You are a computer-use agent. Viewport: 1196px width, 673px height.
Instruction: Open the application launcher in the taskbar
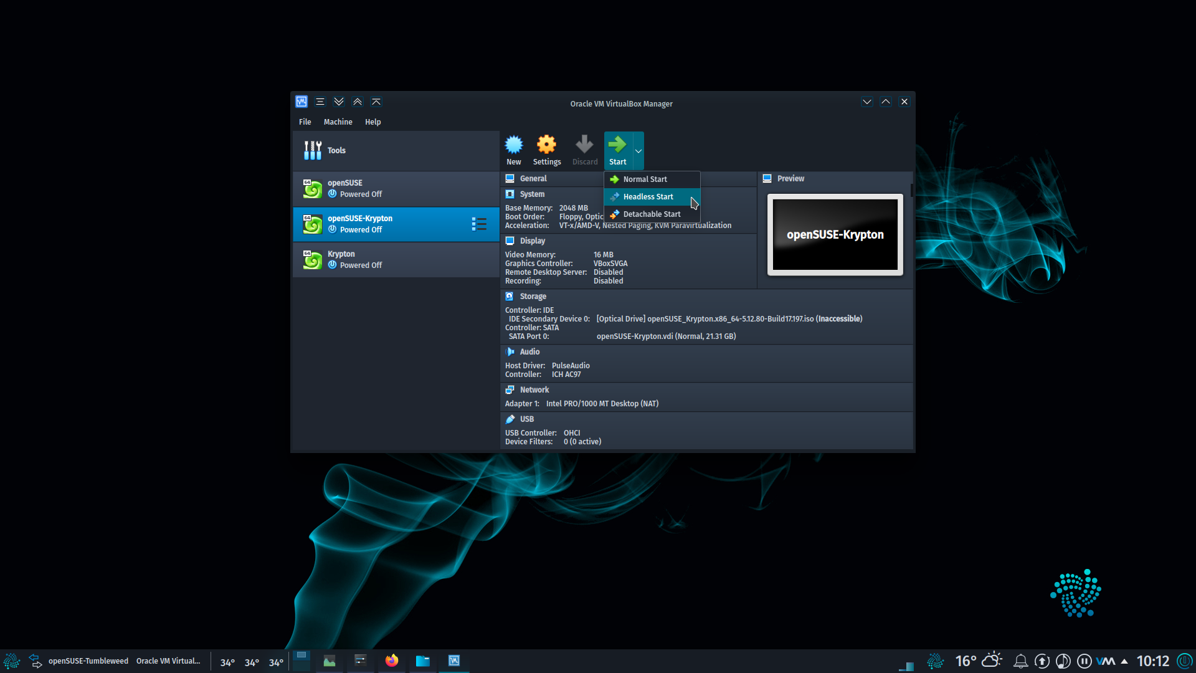pos(12,661)
